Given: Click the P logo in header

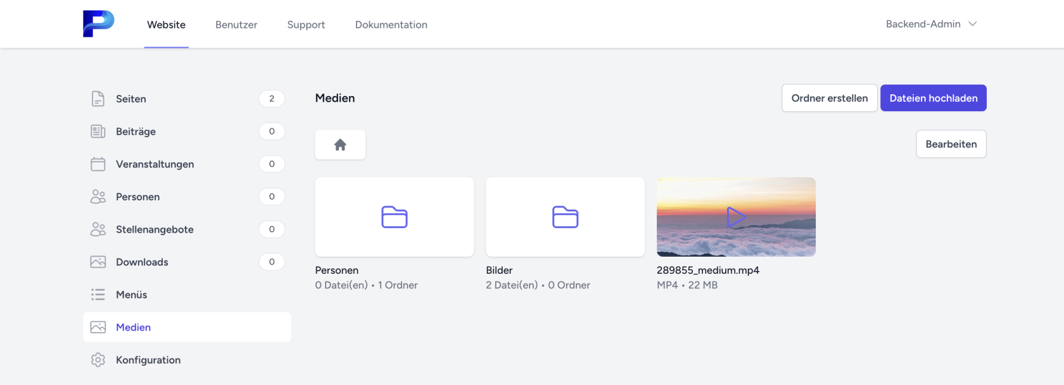Looking at the screenshot, I should 98,24.
